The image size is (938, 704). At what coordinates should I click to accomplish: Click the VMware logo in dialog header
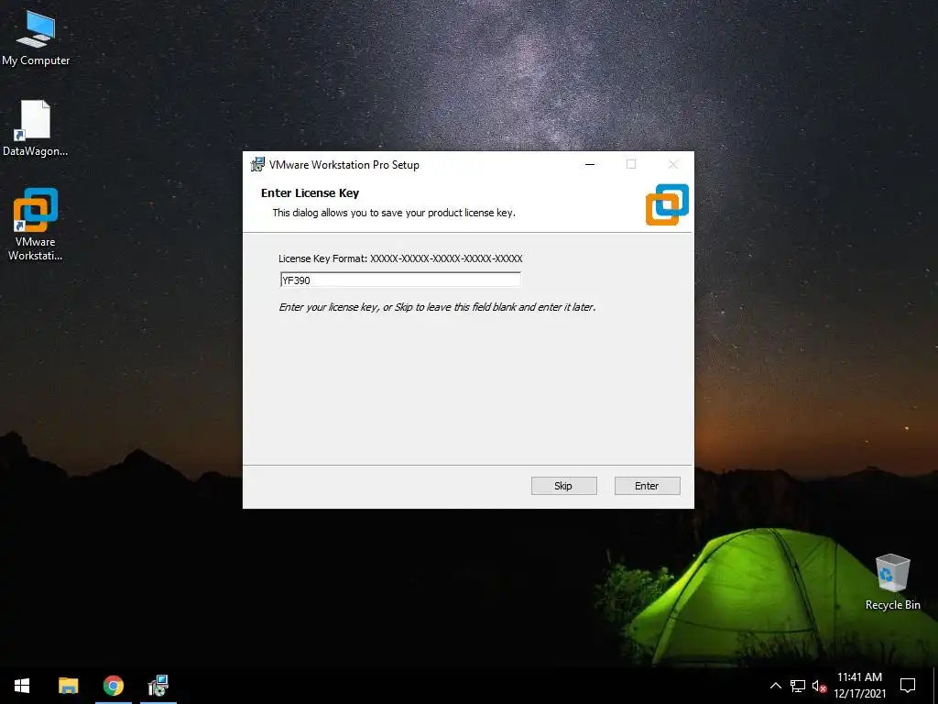[667, 204]
